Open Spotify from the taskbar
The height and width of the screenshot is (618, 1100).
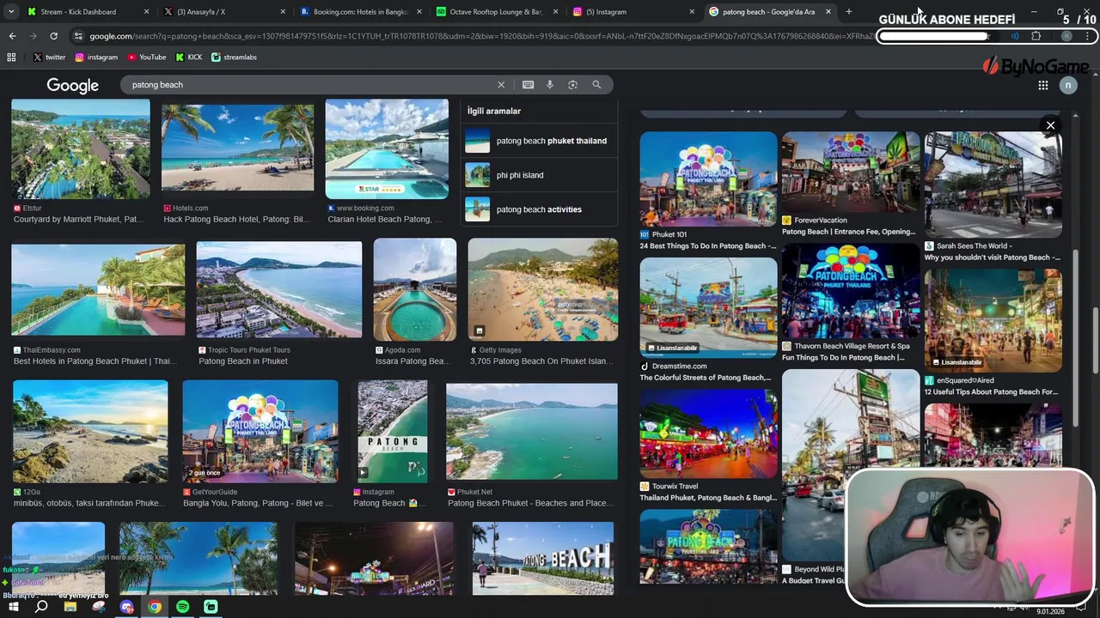(x=182, y=607)
